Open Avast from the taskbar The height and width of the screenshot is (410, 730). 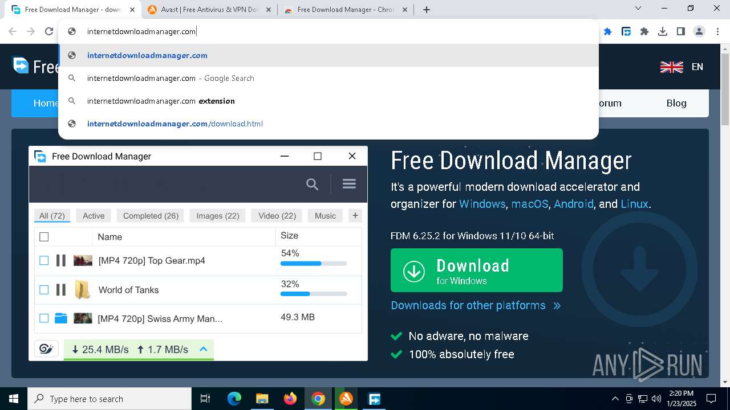[x=346, y=399]
